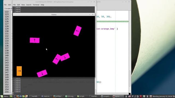Open the shield update manager tray icon
This screenshot has height=98, width=175.
[144, 96]
